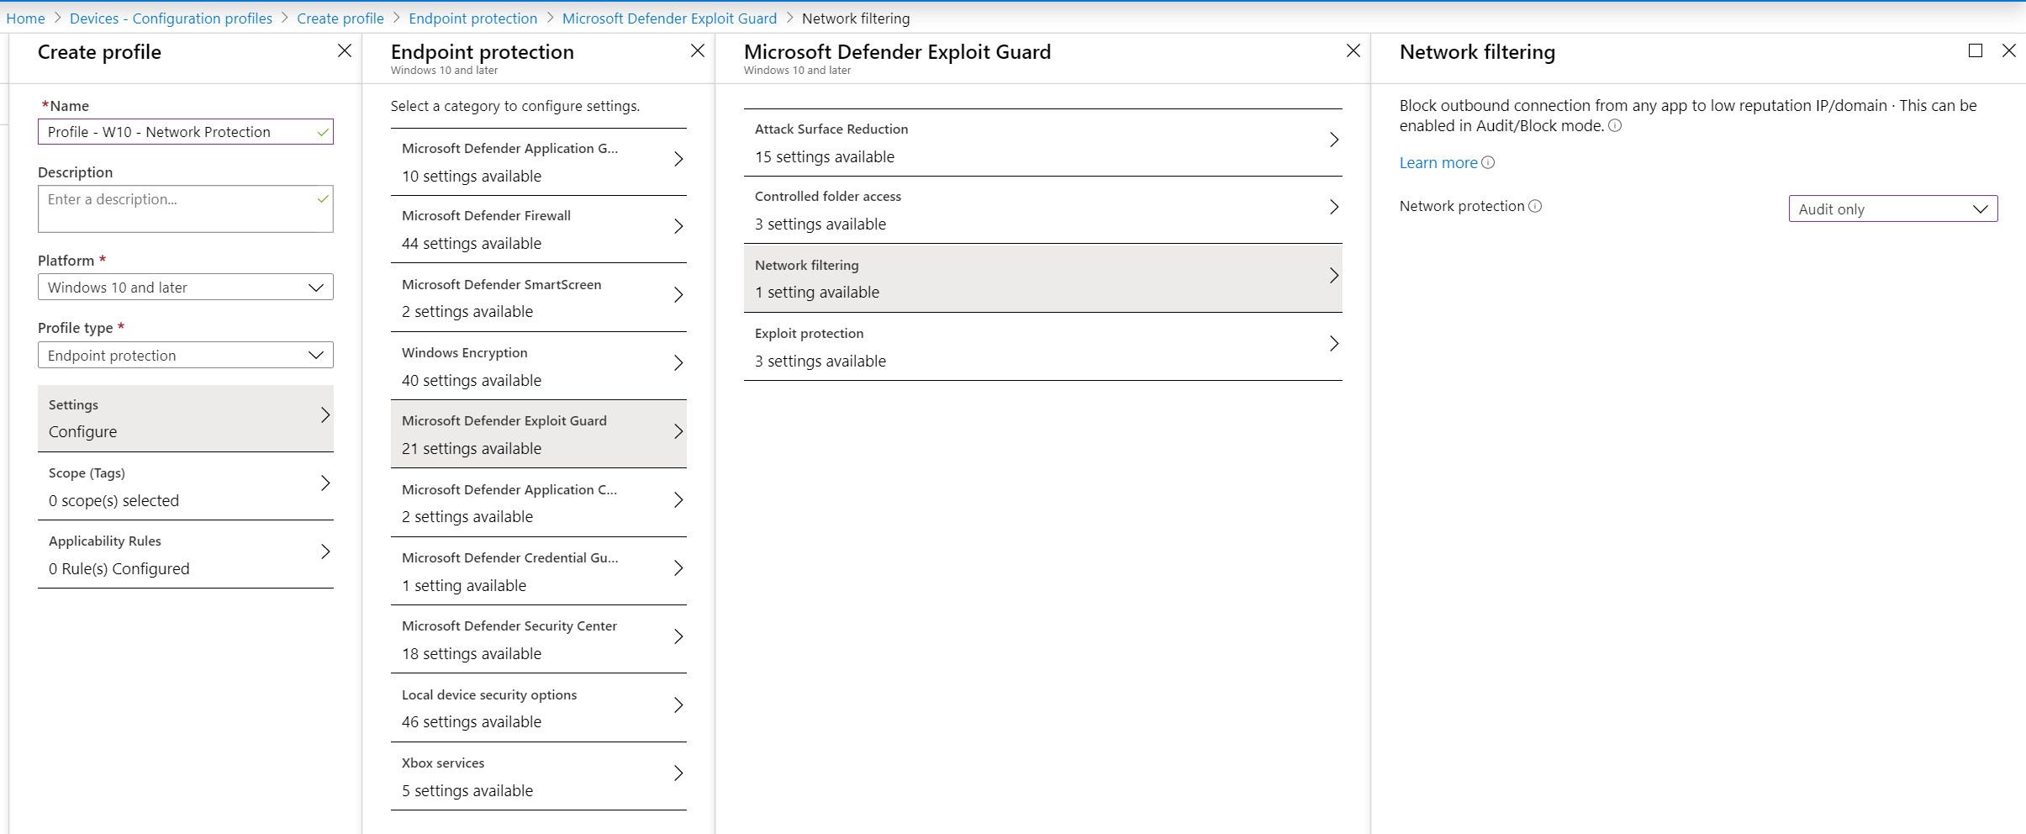Go to Microsoft Defender Exploit Guard breadcrumb

[670, 18]
